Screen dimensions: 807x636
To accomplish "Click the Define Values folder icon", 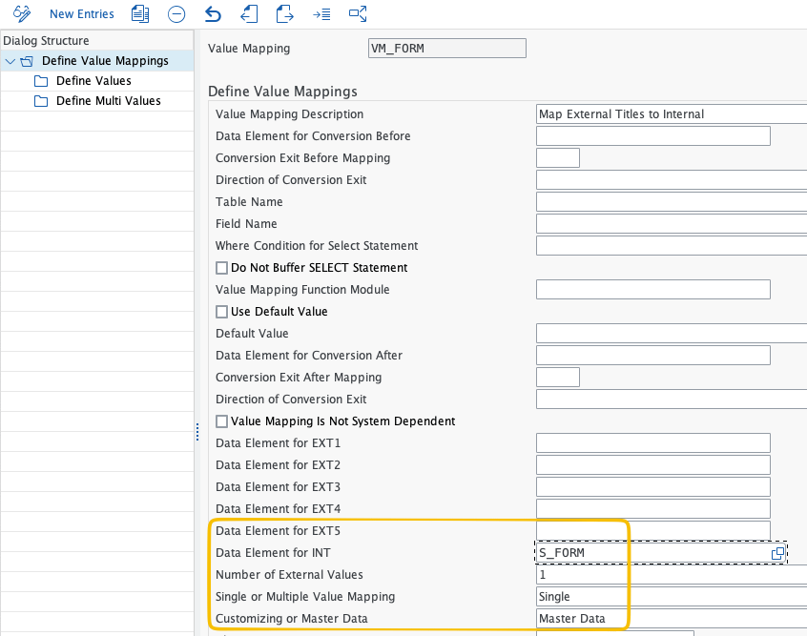I will [x=41, y=81].
